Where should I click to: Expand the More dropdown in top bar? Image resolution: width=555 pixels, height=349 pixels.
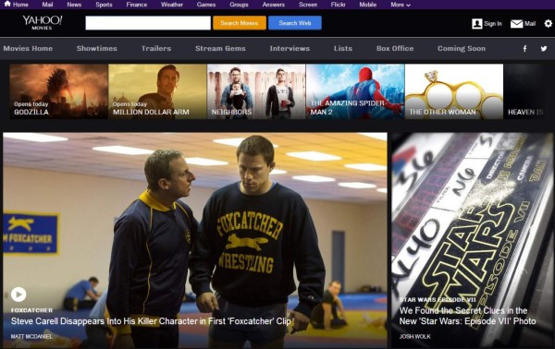point(401,5)
